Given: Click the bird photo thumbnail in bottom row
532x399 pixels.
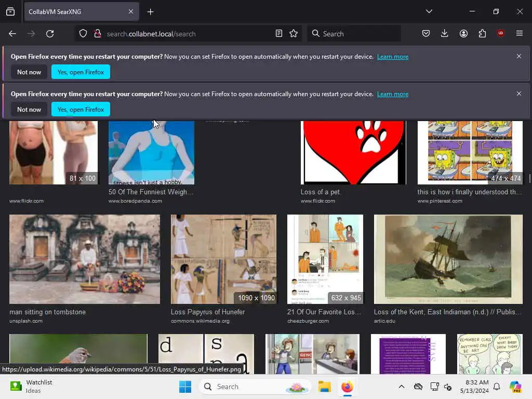Looking at the screenshot, I should pos(78,350).
